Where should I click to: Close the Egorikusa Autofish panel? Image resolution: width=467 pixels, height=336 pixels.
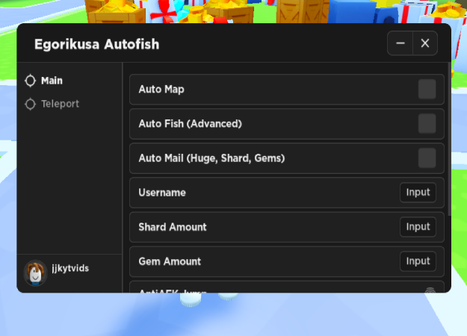[425, 43]
